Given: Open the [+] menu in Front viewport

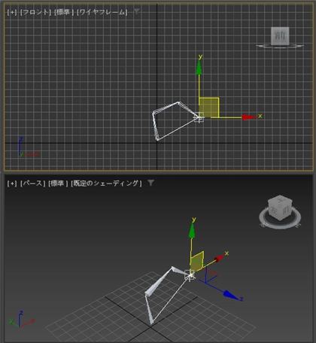Looking at the screenshot, I should coord(12,12).
